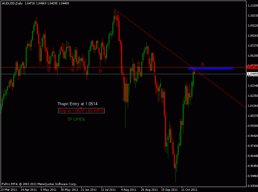Click the 0.98420 price scale label
This screenshot has height=192, width=258.
coord(253,136)
